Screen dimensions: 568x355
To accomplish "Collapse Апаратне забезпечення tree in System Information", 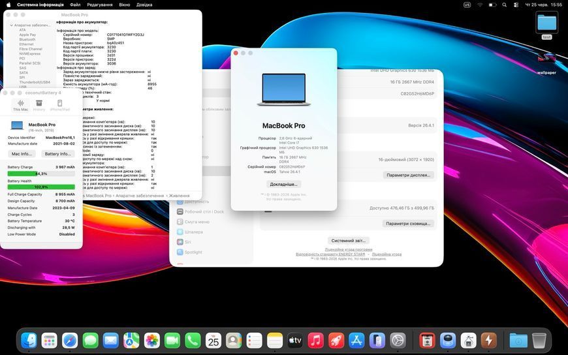I will tap(12, 25).
